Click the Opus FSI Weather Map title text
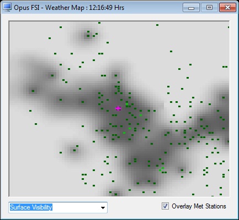239x220 pixels. pos(69,8)
